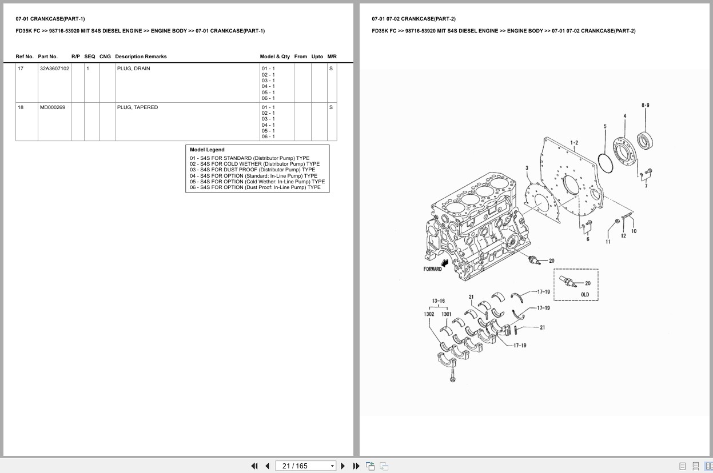Go back to the previous view

tap(370, 466)
